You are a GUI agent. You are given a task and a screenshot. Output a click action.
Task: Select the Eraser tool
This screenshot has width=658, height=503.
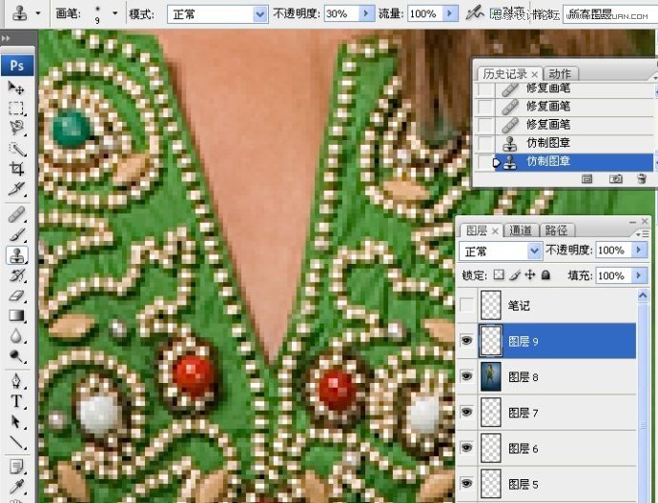point(16,295)
